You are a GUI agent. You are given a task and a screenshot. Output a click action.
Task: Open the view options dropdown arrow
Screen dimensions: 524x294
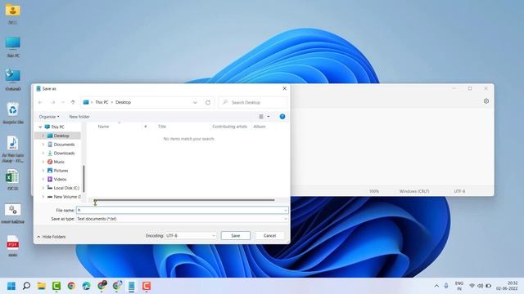click(268, 117)
